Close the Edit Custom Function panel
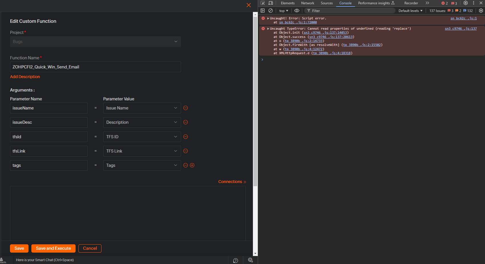 pyautogui.click(x=249, y=5)
